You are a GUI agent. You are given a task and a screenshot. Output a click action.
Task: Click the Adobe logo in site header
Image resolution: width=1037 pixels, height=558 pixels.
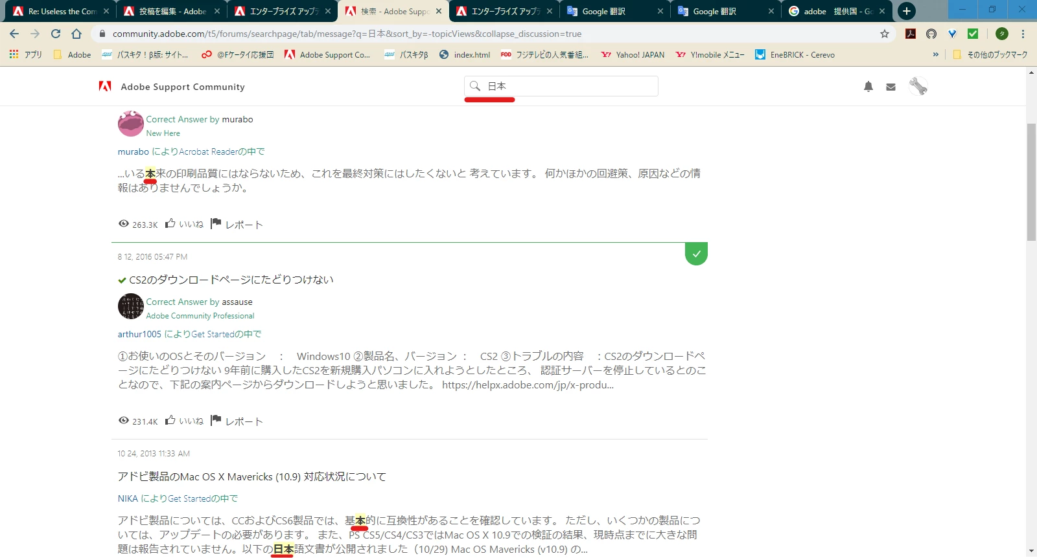click(x=105, y=86)
